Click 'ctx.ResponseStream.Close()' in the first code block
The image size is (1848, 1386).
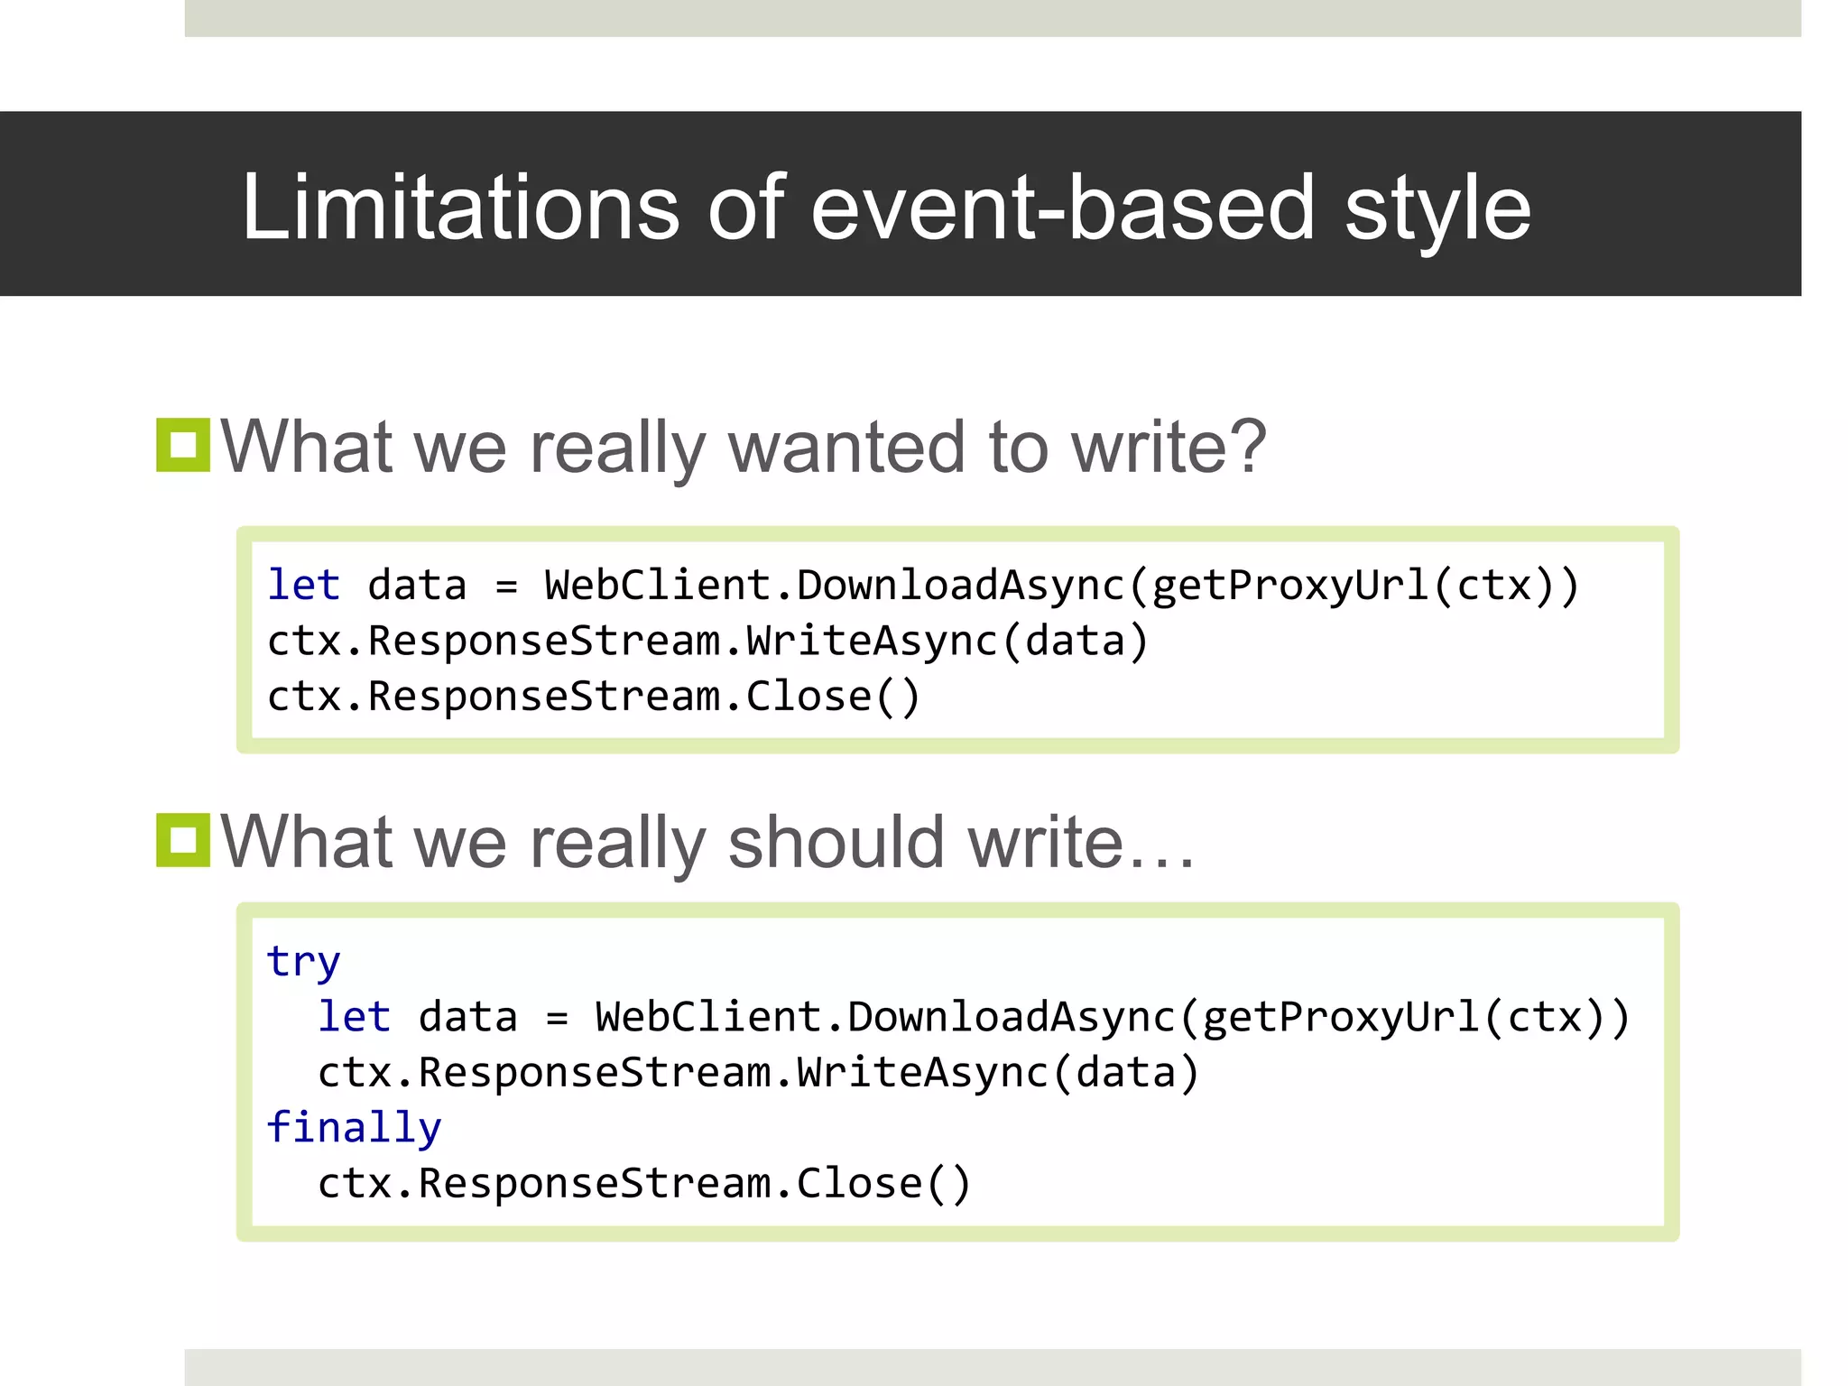click(594, 697)
